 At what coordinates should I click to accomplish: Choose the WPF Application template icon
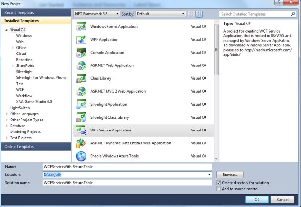coord(81,40)
